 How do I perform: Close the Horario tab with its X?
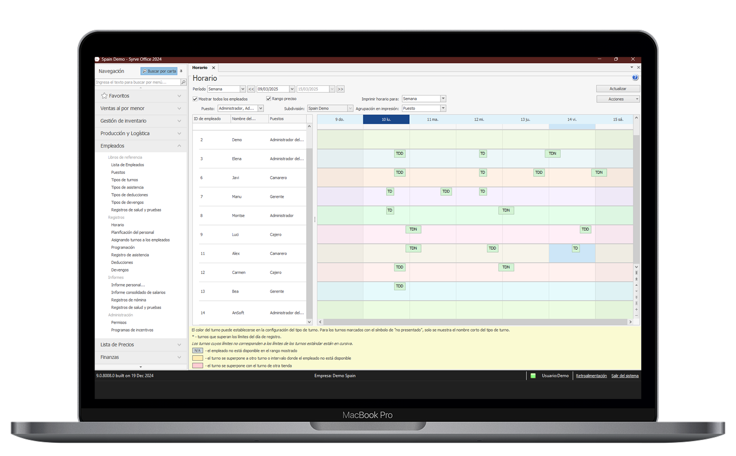pos(213,68)
